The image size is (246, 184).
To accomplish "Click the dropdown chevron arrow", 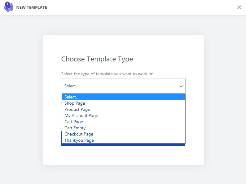I will 181,86.
